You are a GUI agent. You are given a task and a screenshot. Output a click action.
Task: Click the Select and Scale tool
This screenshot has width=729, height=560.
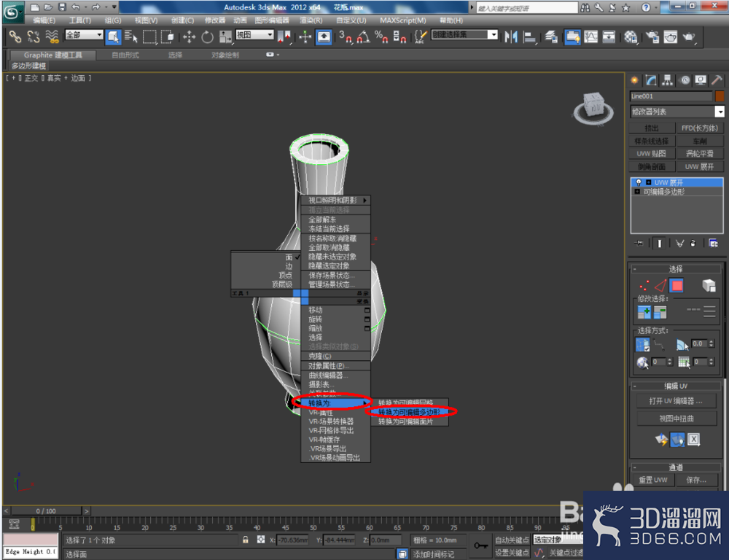[x=225, y=36]
